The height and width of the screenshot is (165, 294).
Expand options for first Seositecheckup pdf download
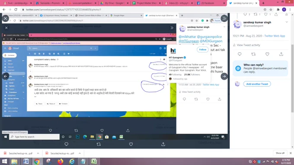click(38, 153)
